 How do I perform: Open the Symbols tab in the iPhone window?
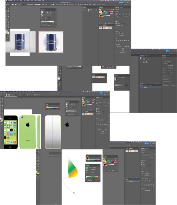click(x=87, y=112)
